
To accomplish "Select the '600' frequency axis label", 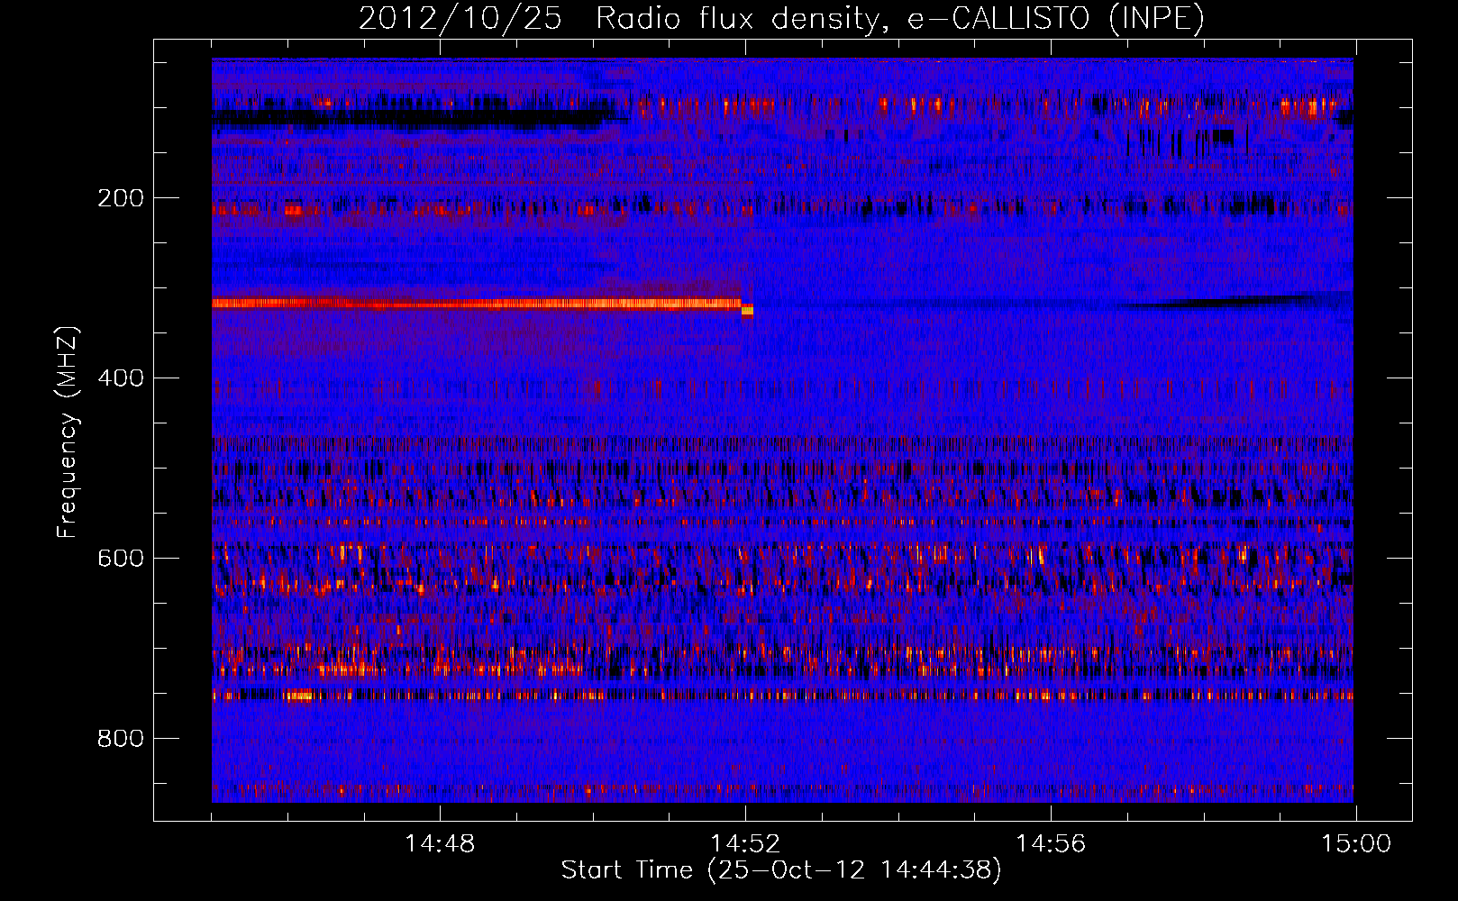I will click(120, 559).
